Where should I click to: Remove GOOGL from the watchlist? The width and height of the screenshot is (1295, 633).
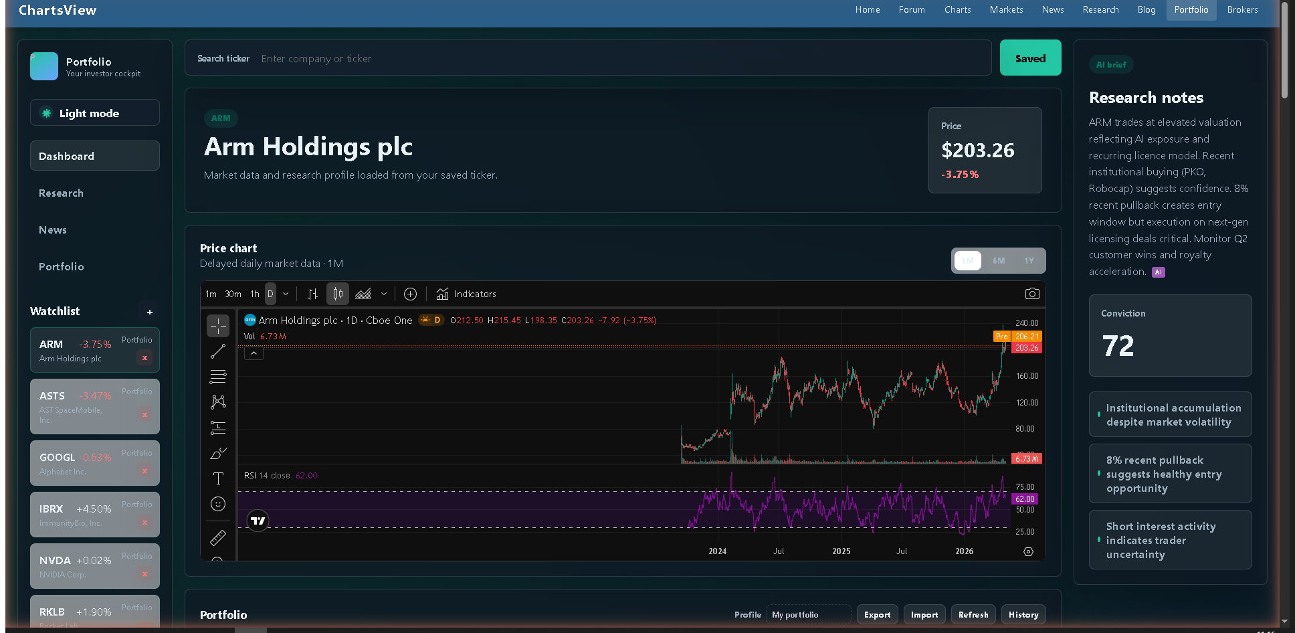144,471
